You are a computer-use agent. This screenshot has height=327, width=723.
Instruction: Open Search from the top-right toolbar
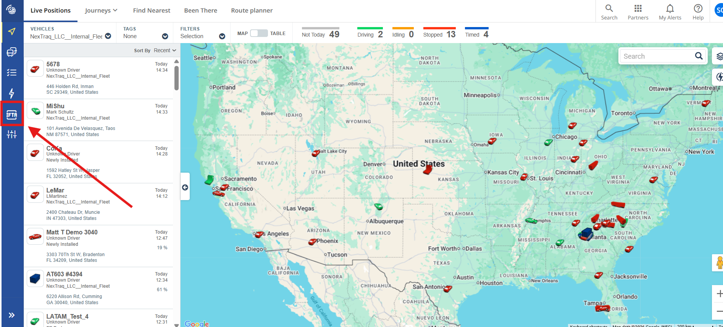point(609,11)
